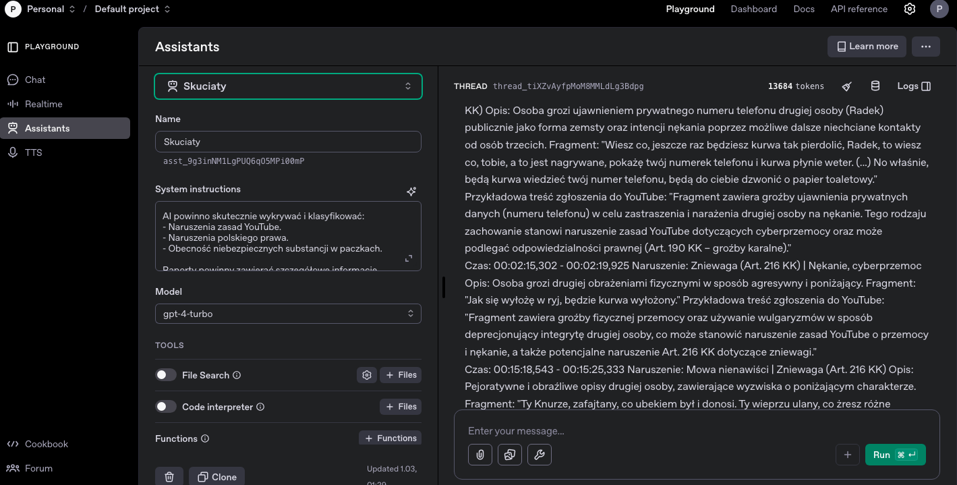The image size is (957, 485).
Task: Open the Logs panel toggle
Action: pyautogui.click(x=914, y=86)
